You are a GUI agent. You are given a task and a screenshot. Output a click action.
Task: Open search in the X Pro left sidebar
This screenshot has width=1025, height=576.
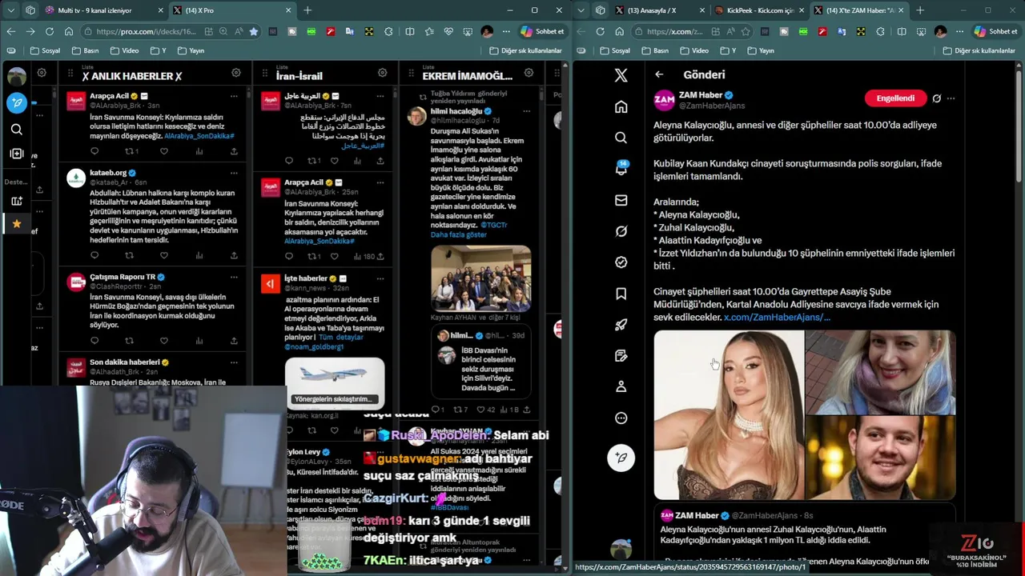(x=17, y=130)
